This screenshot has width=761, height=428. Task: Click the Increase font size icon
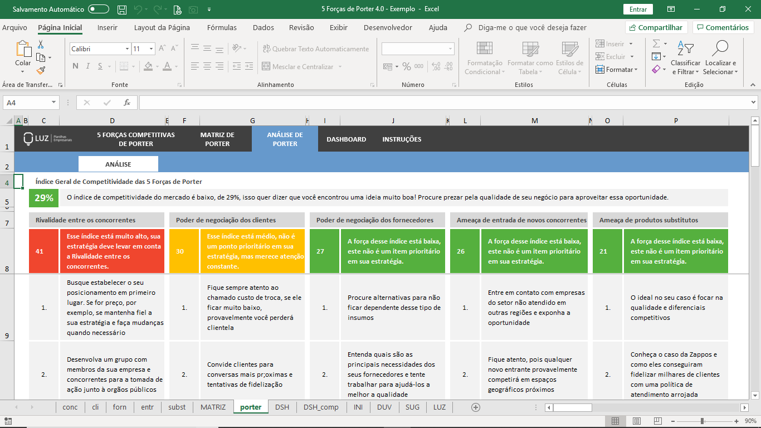click(x=162, y=49)
